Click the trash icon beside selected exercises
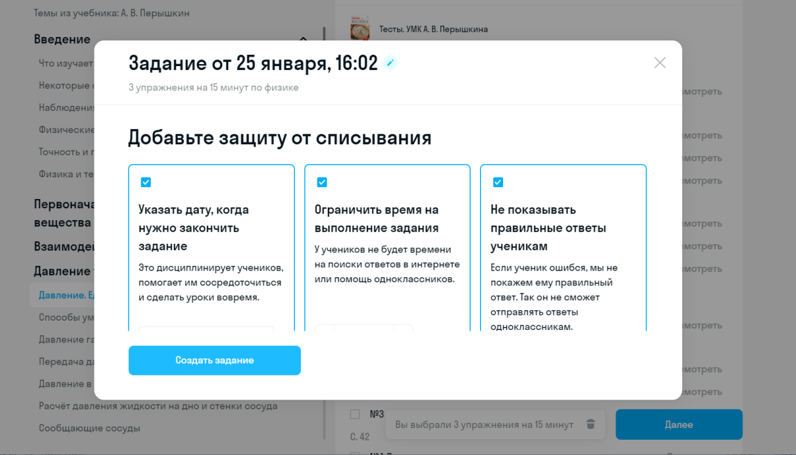The image size is (796, 455). (591, 425)
